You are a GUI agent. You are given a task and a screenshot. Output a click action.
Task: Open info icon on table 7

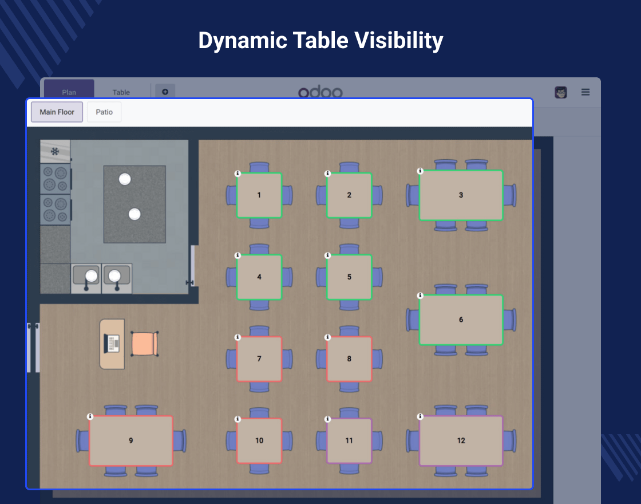pos(238,337)
